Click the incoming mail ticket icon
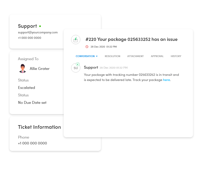The image size is (212, 183). 76,40
